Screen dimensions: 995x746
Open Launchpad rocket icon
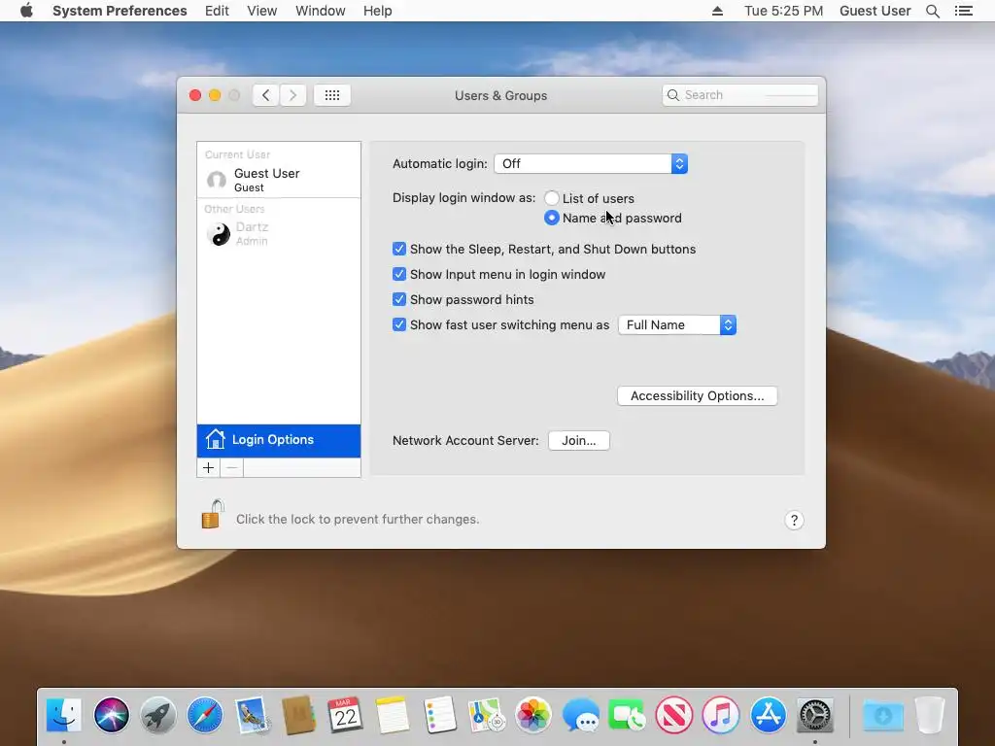pos(158,715)
